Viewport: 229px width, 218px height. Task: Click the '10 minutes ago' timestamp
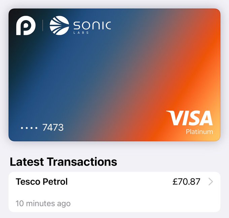43,204
